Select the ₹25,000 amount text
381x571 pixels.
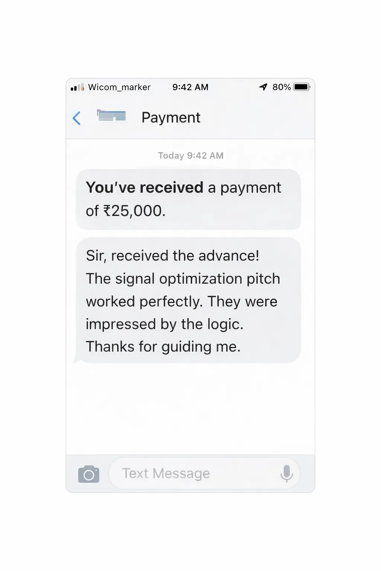tap(134, 211)
